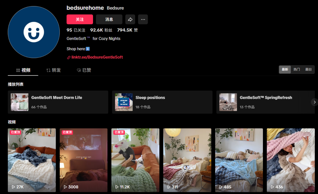Click the 已置顶 pinned badge on 27K video
318x194 pixels.
point(15,132)
